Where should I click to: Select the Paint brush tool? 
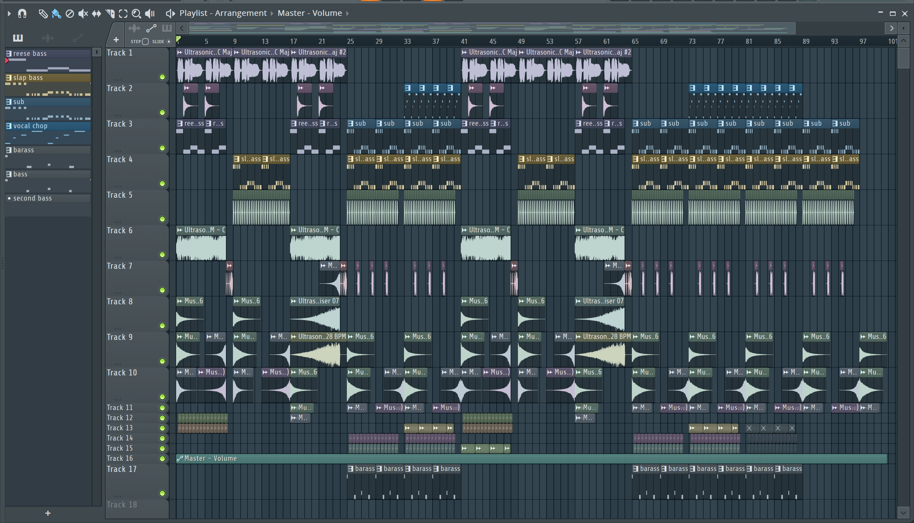point(56,14)
